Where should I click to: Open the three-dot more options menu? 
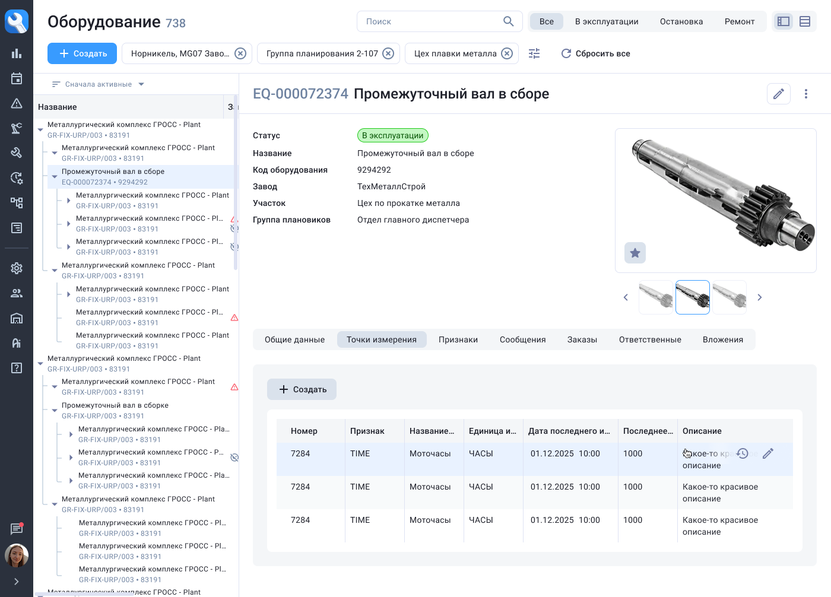(805, 94)
